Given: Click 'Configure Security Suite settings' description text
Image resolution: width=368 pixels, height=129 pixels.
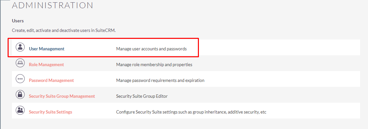Looking at the screenshot, I should tap(191, 112).
